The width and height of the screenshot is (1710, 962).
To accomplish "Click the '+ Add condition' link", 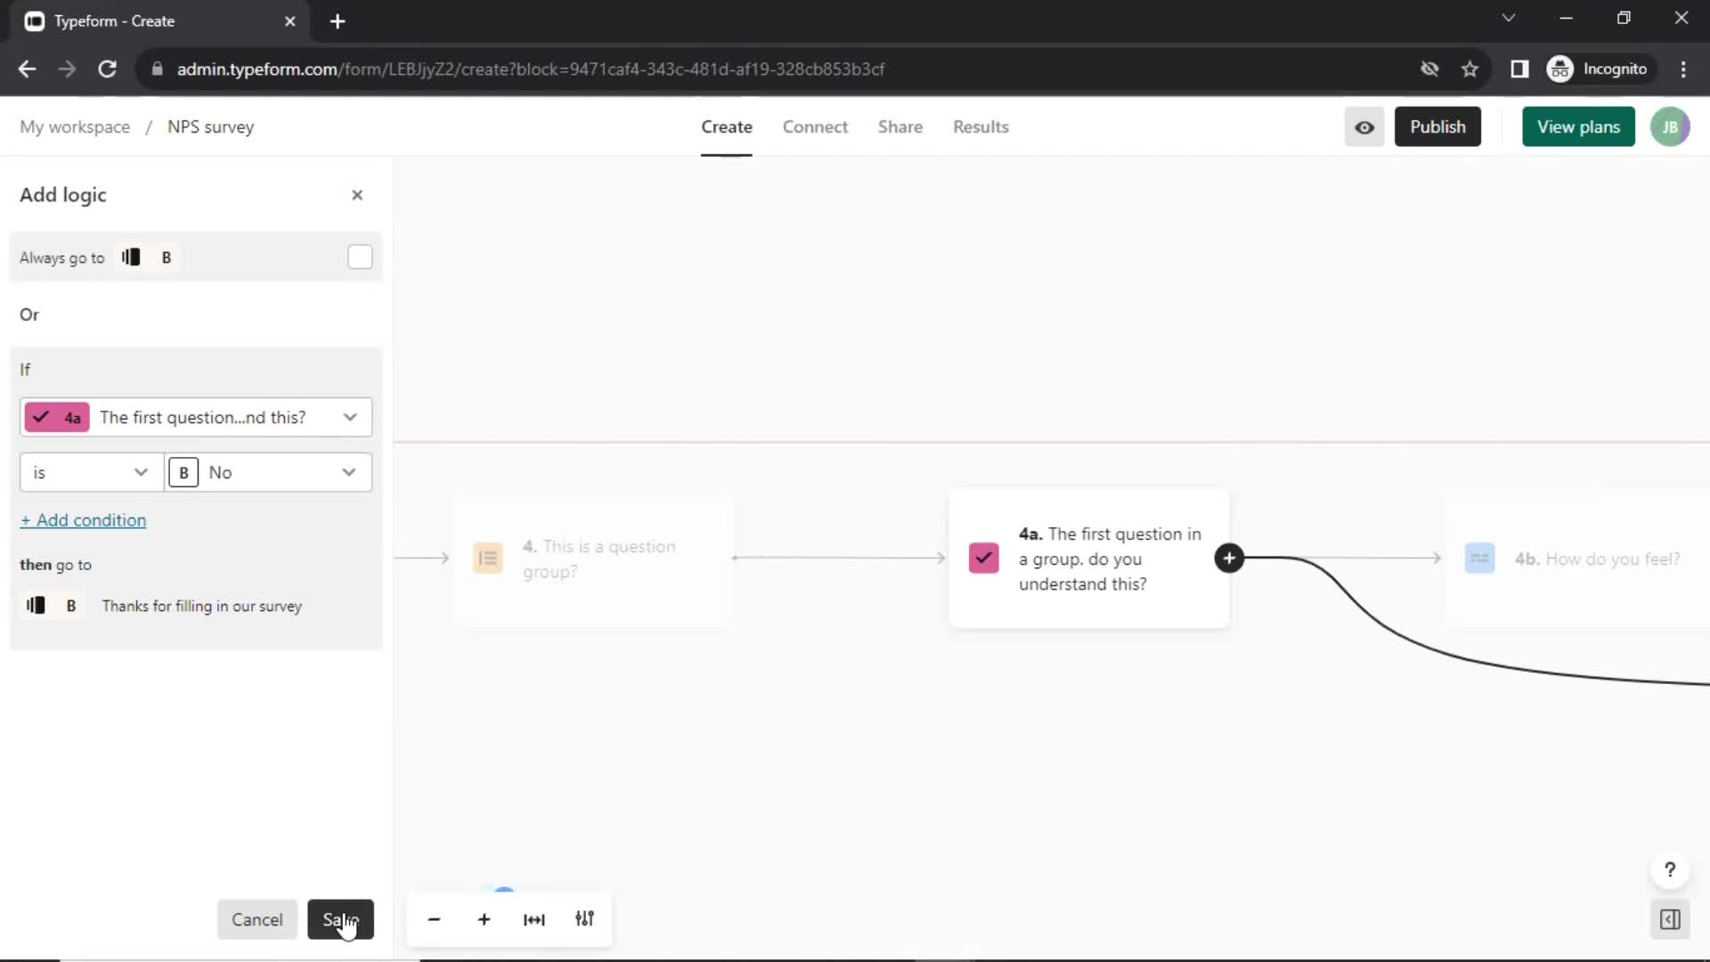I will (83, 520).
